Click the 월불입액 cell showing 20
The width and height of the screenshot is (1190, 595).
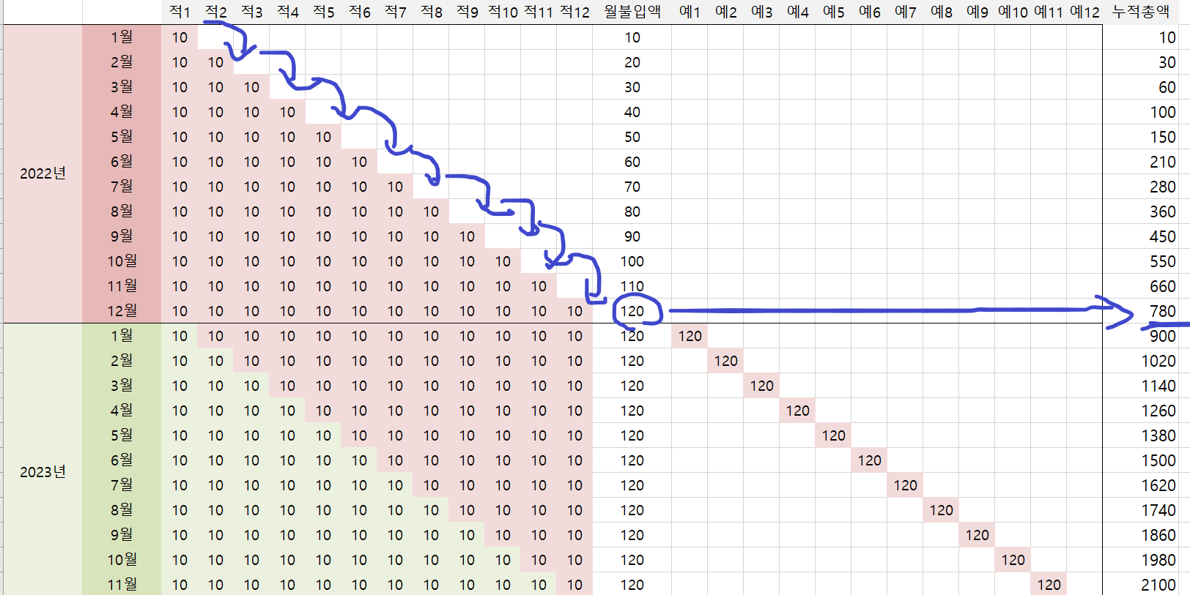(632, 62)
